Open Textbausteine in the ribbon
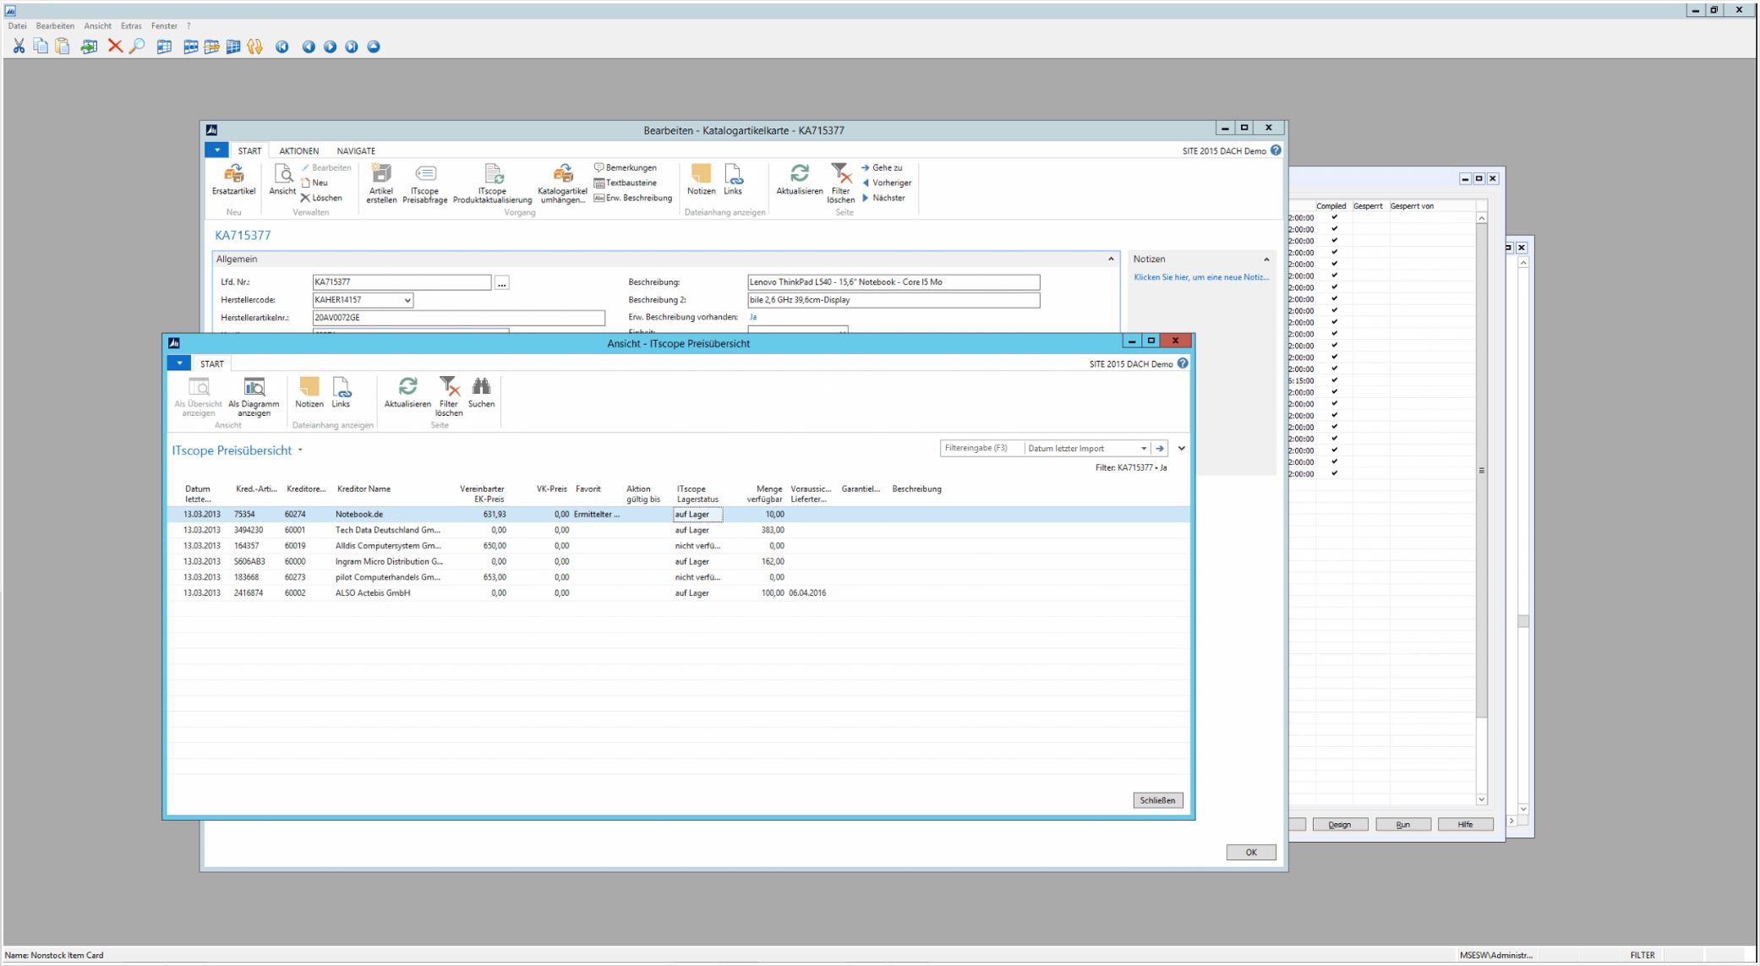Screen dimensions: 1760x966 point(626,183)
